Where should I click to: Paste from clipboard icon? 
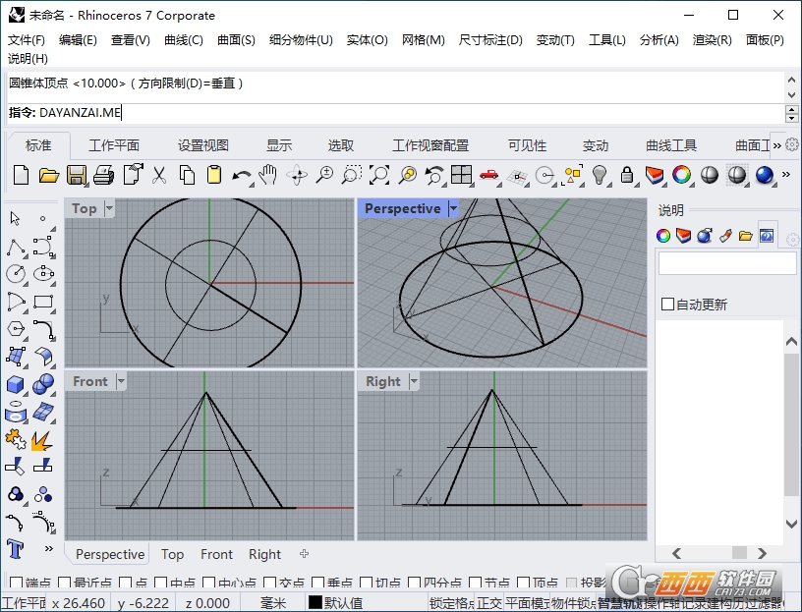pyautogui.click(x=214, y=175)
